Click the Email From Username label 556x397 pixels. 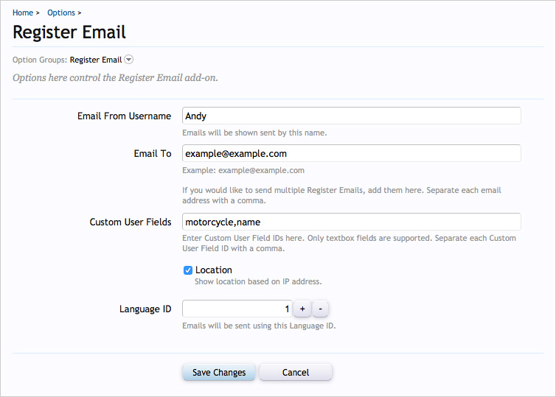pyautogui.click(x=124, y=116)
